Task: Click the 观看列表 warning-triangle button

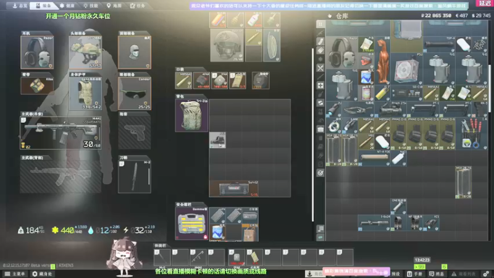Action: coord(464,274)
